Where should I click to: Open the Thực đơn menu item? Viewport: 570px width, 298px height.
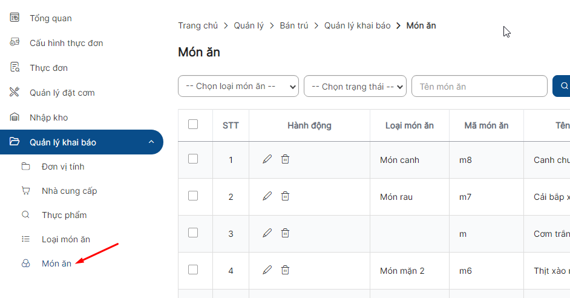pos(49,68)
